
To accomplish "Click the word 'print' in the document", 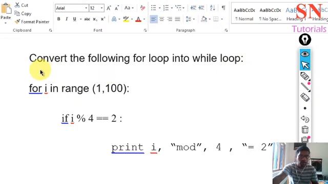I will [128, 147].
